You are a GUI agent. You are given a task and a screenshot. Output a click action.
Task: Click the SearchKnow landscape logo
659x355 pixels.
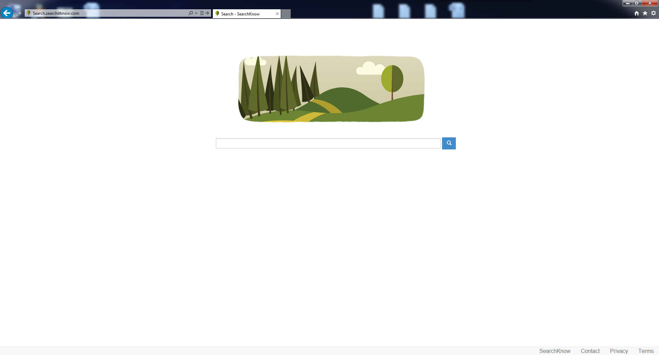[331, 89]
